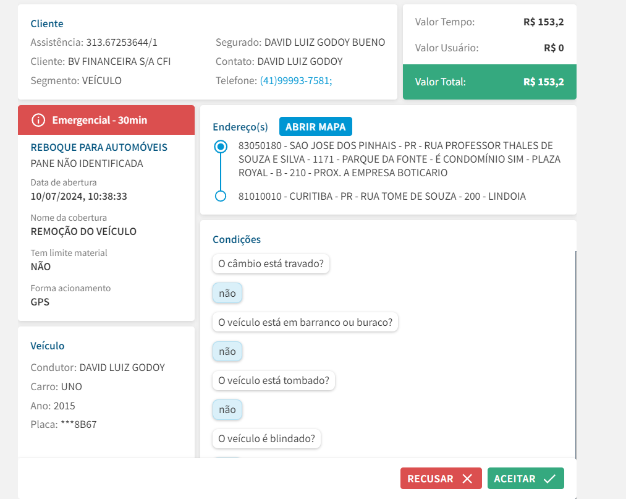626x499 pixels.
Task: Click the checkmark icon on ACEITAR button
Action: tap(549, 479)
